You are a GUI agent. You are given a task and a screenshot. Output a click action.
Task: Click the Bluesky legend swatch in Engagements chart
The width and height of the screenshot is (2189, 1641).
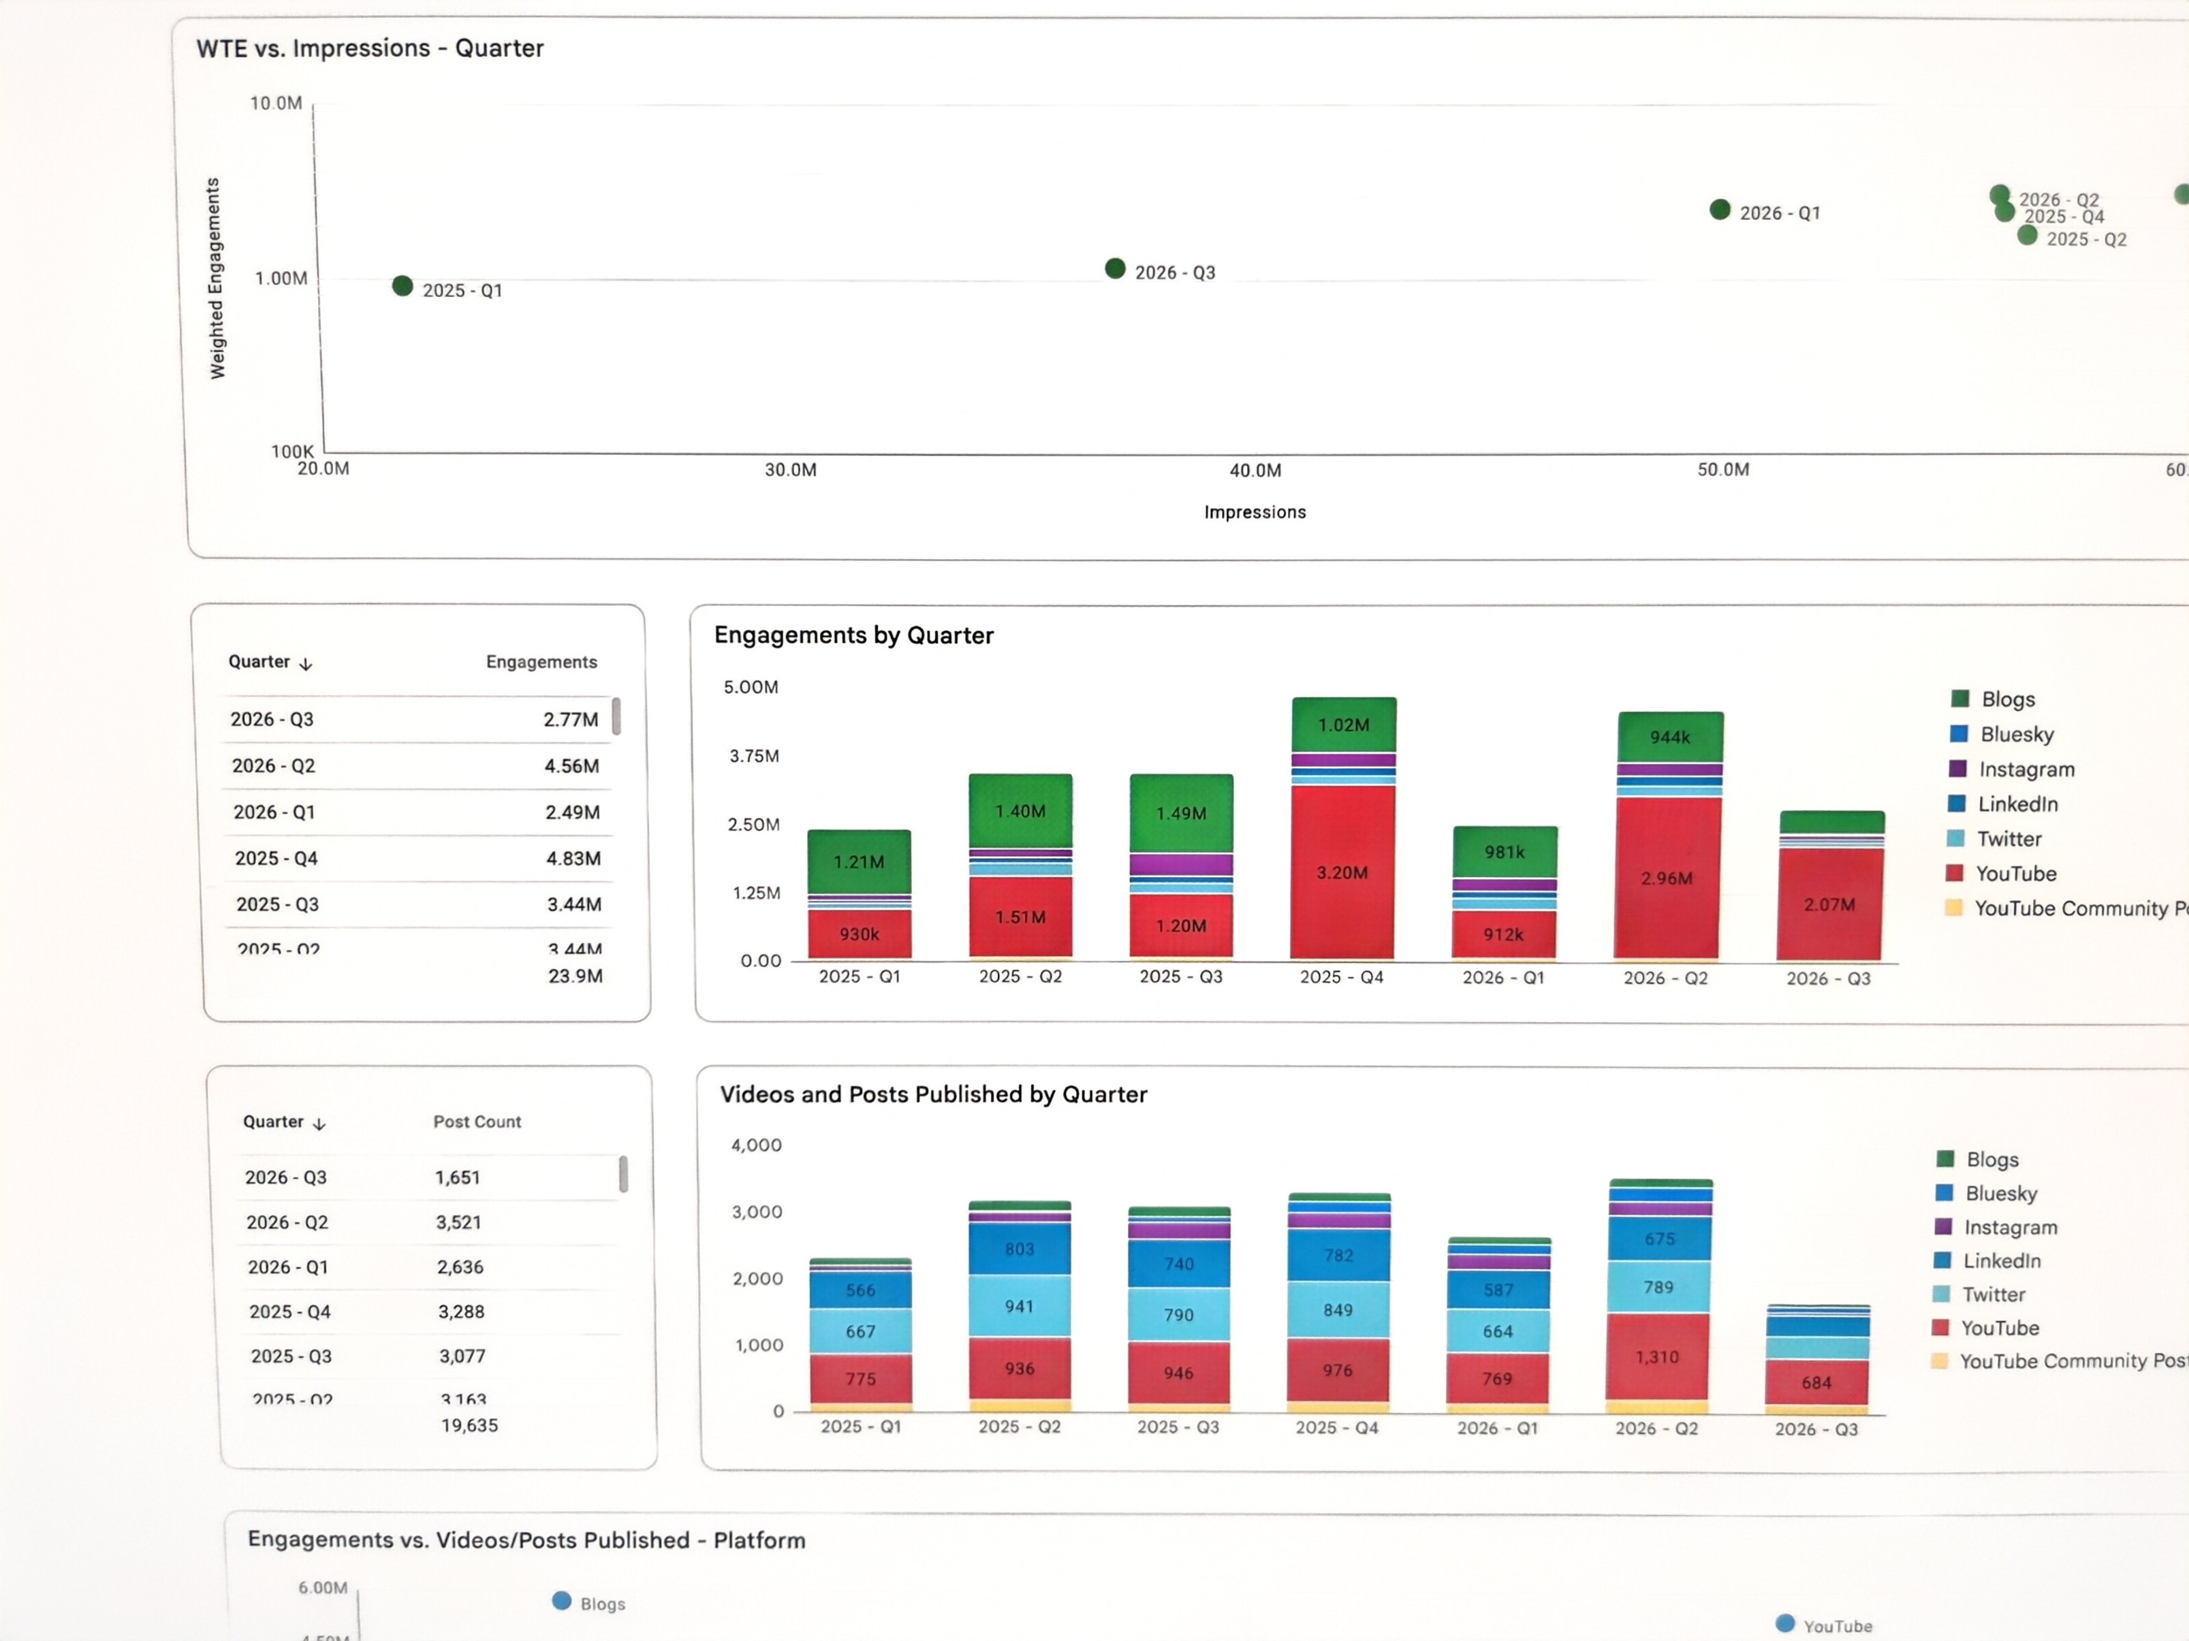coord(1958,733)
